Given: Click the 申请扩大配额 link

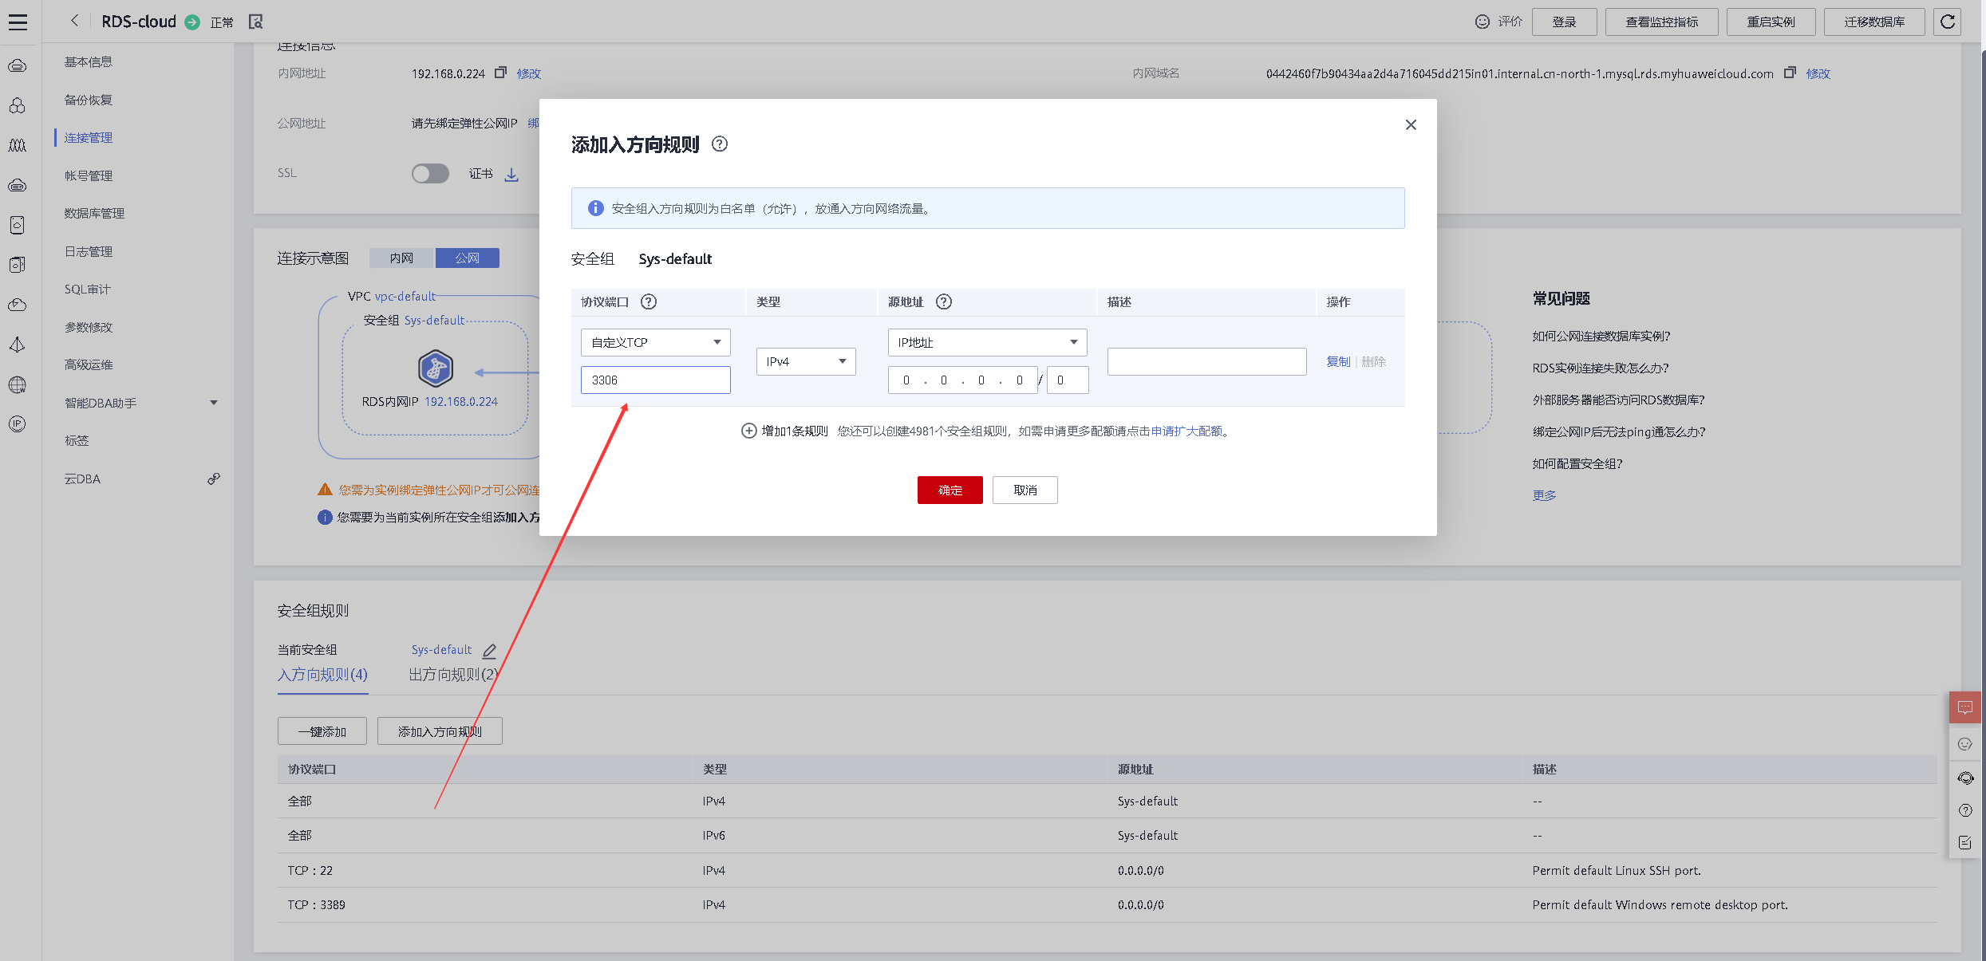Looking at the screenshot, I should coord(1186,431).
